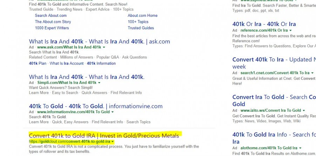Click the reference.com/401k Or Ira URL
Screen dimensions: 316x156
[x=264, y=31]
